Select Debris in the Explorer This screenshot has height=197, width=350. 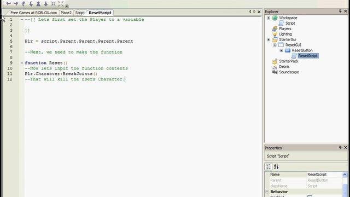(284, 67)
